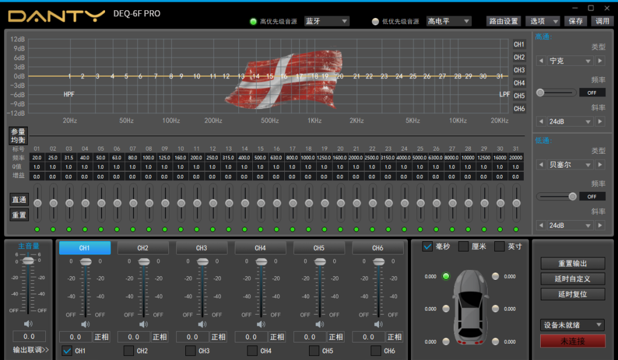Click the CH1 phase button 正相
618x360 pixels.
(101, 336)
